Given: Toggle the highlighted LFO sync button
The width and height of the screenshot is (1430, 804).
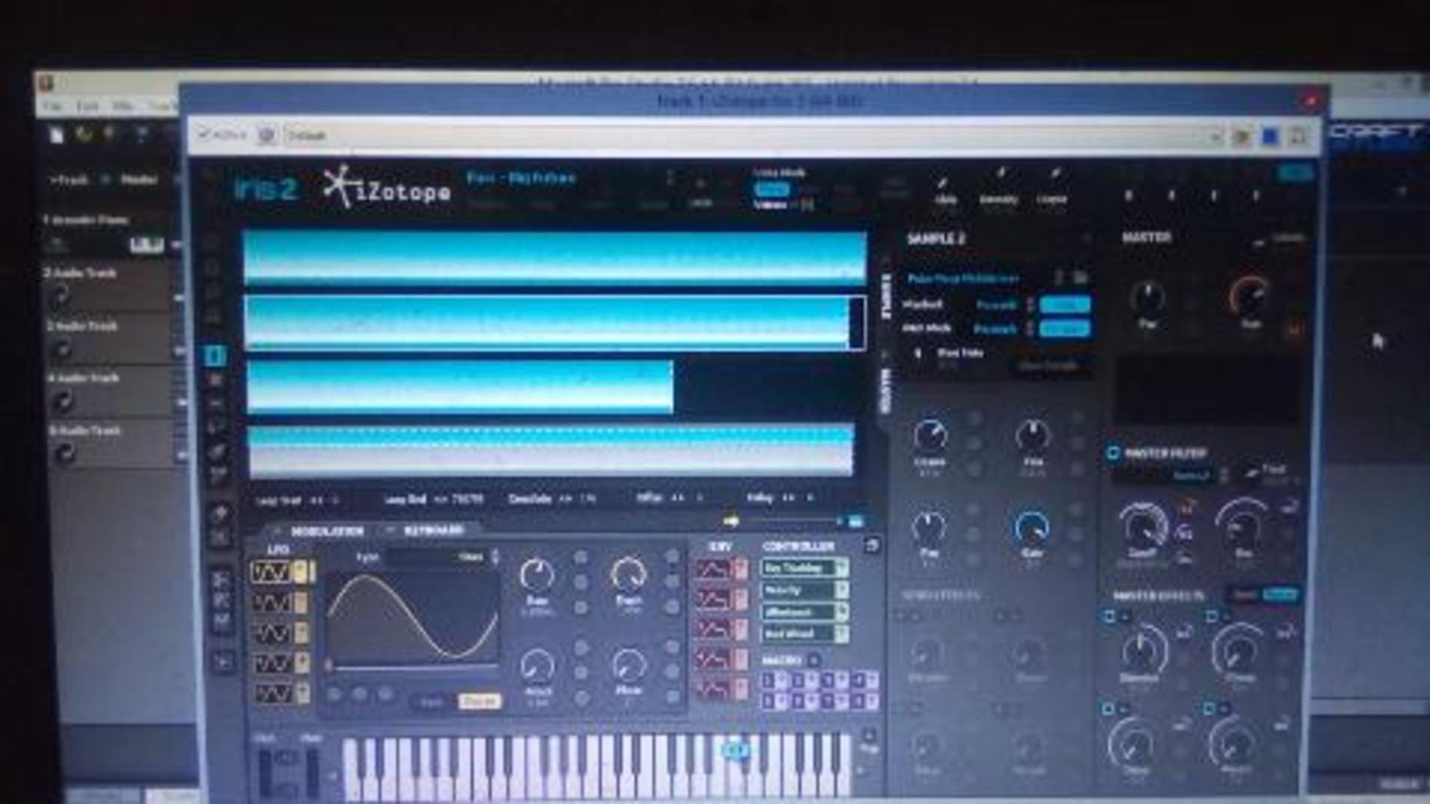Looking at the screenshot, I should [x=479, y=701].
